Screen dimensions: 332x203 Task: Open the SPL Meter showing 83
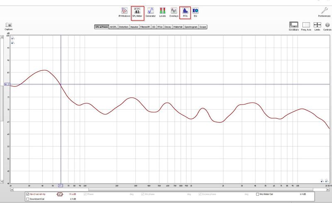pyautogui.click(x=137, y=13)
